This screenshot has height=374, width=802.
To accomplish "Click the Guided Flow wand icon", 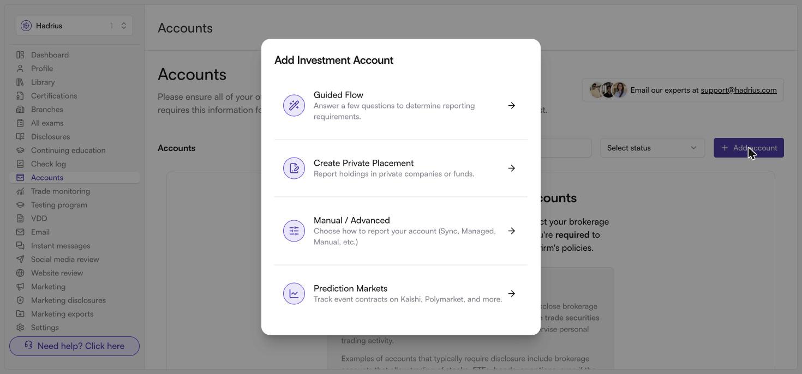I will click(294, 106).
